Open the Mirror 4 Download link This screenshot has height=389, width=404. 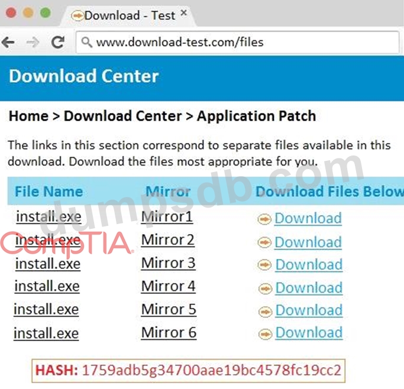308,288
